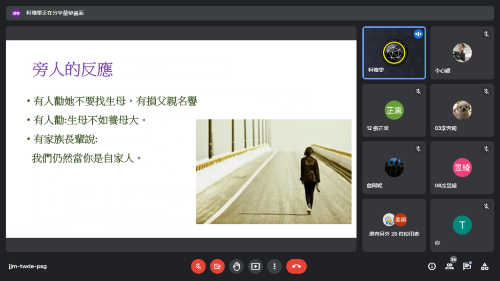This screenshot has width=500, height=281.
Task: Select the 李心穎 participant tile
Action: point(462,53)
